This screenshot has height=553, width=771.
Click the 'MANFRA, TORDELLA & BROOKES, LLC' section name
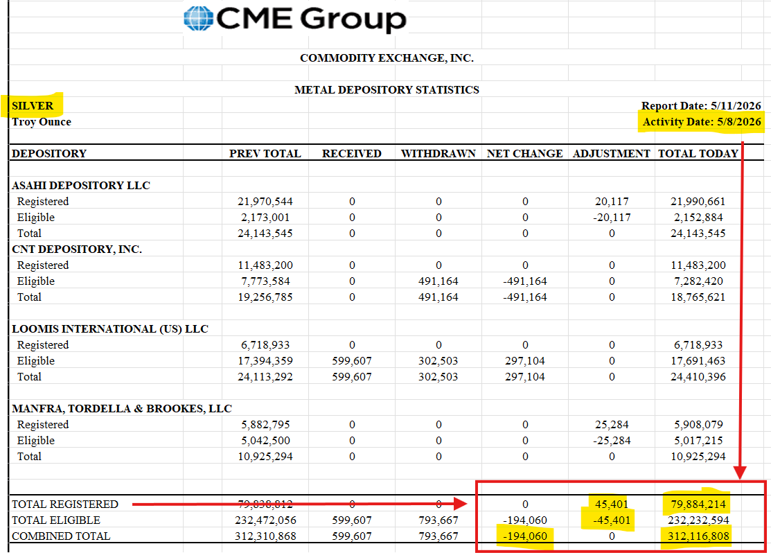coord(121,409)
